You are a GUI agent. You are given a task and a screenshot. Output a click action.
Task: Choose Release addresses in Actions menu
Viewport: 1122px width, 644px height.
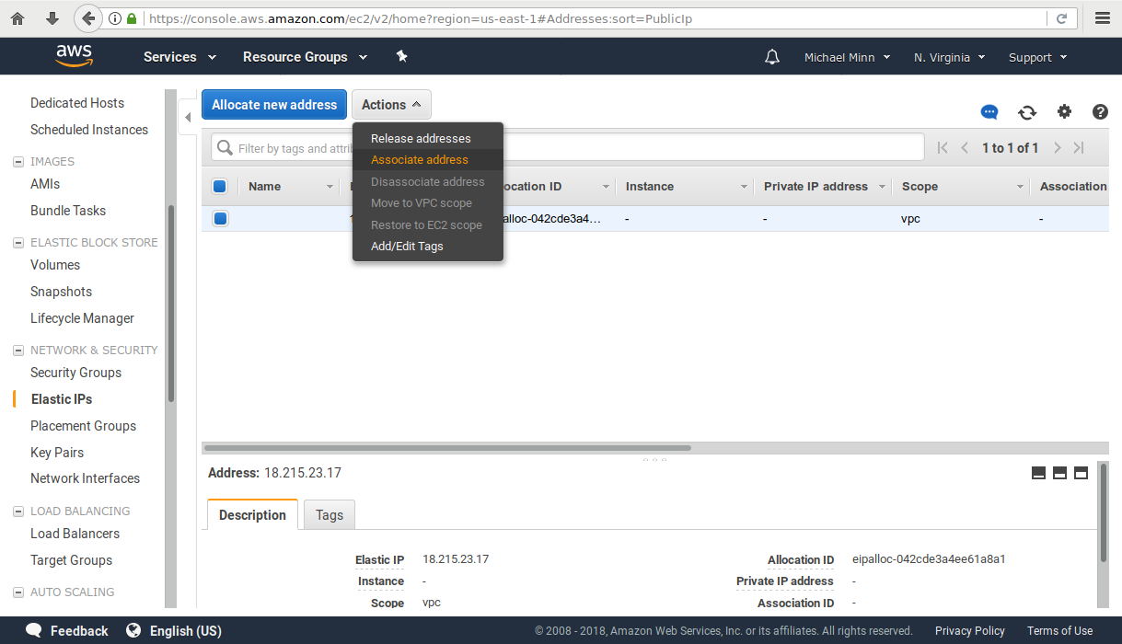pos(421,139)
